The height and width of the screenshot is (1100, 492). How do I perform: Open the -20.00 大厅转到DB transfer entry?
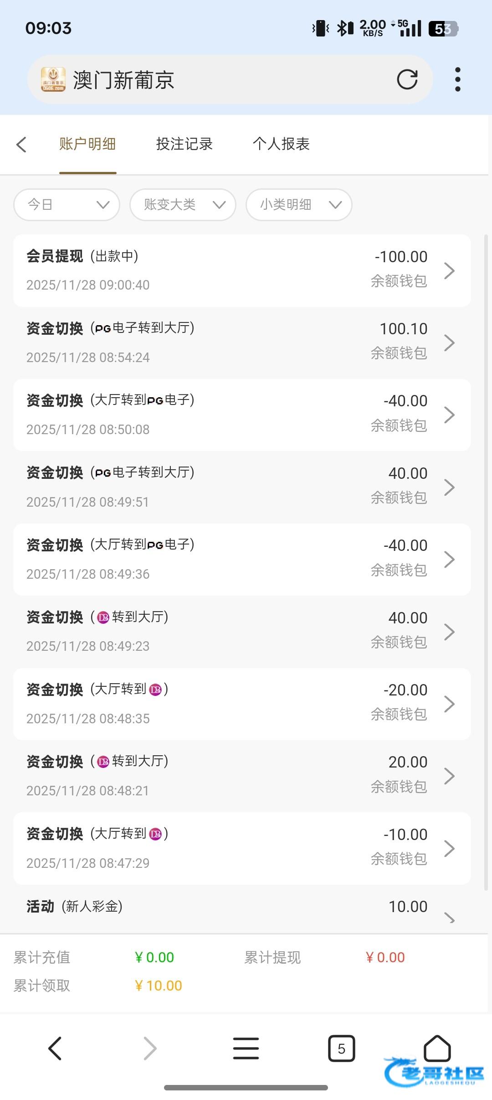(x=242, y=704)
